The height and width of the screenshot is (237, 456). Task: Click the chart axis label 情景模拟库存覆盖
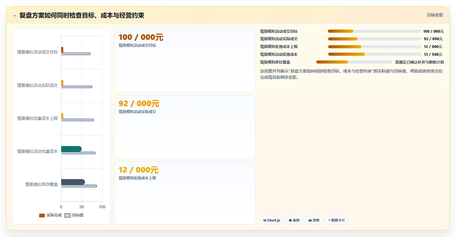[x=41, y=184]
